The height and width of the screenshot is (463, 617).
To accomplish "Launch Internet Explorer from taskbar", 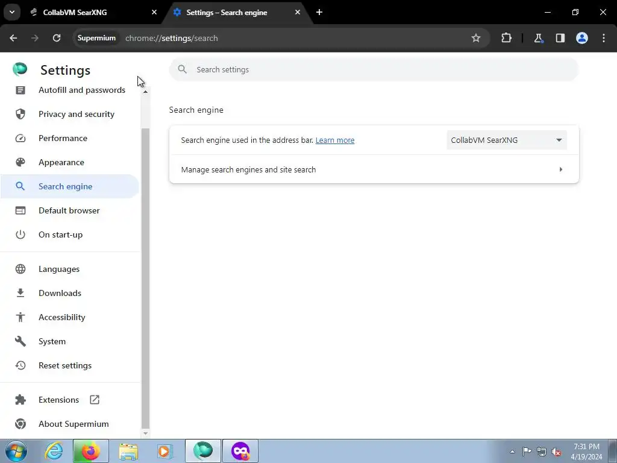I will (x=54, y=451).
